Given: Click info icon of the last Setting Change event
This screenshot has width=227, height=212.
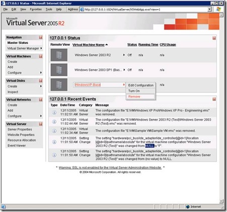Looking at the screenshot, I should (x=54, y=155).
